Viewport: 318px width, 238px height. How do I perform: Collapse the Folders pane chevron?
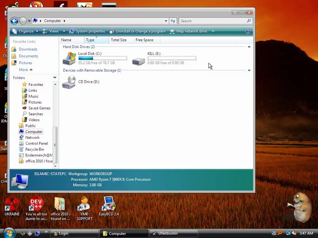click(55, 77)
